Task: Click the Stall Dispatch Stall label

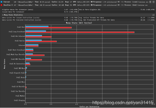Action: pos(17,73)
